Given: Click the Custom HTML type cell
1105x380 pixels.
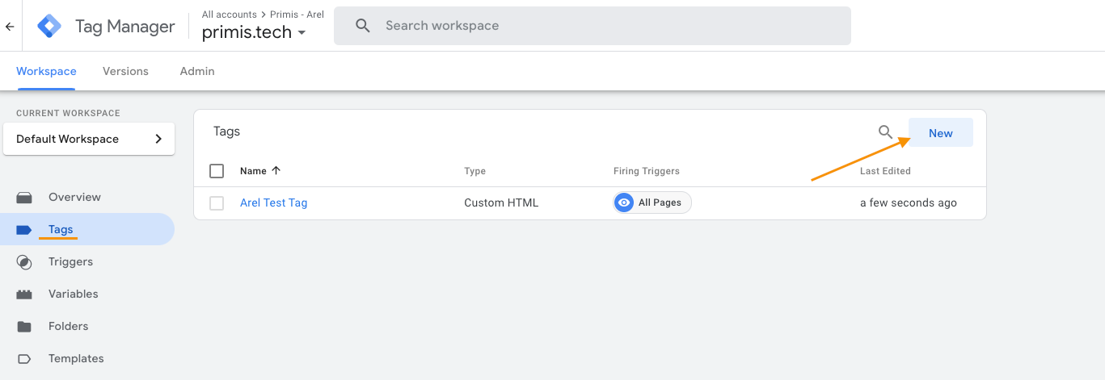Looking at the screenshot, I should [x=501, y=203].
